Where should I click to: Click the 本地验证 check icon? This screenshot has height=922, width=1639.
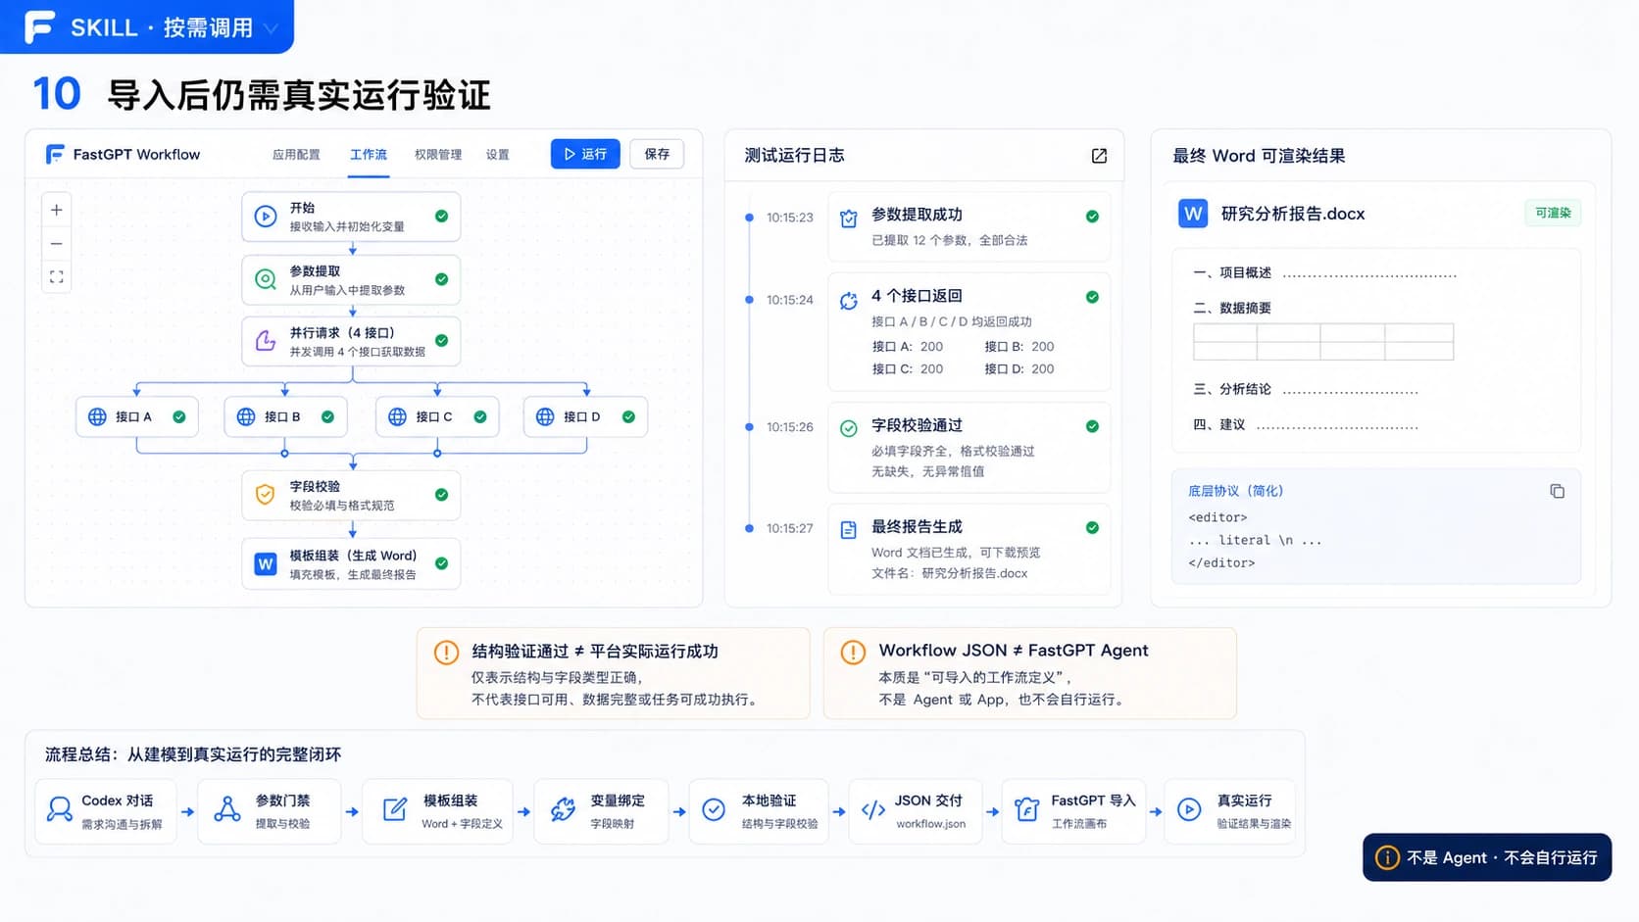coord(714,809)
